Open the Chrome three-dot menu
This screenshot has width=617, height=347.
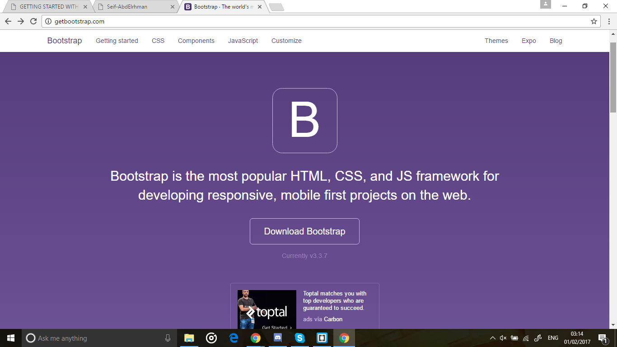(609, 21)
